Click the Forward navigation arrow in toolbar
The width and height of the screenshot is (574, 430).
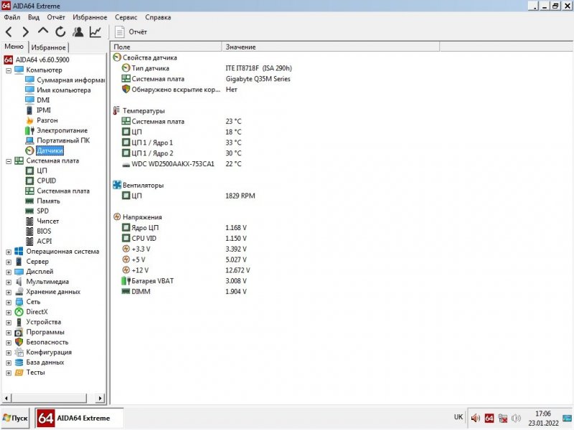pyautogui.click(x=26, y=32)
